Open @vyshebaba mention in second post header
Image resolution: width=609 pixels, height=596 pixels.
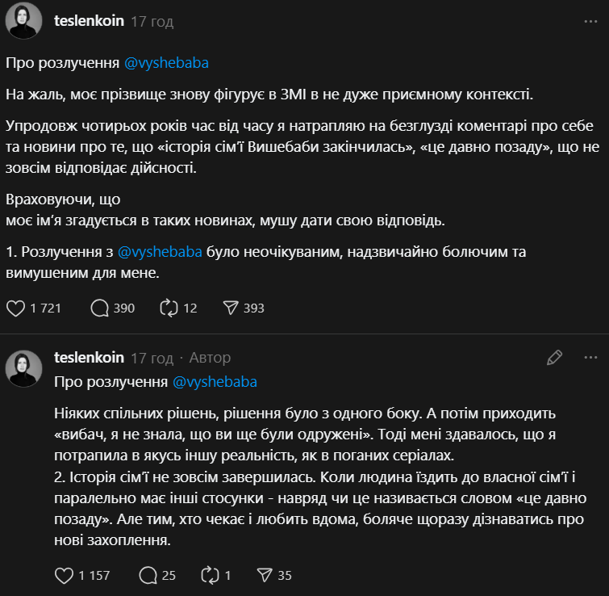tap(215, 381)
